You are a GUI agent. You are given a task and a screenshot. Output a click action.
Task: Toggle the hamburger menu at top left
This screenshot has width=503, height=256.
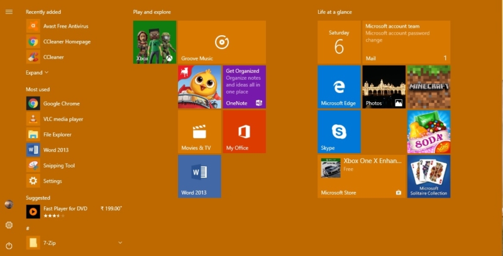pyautogui.click(x=9, y=12)
